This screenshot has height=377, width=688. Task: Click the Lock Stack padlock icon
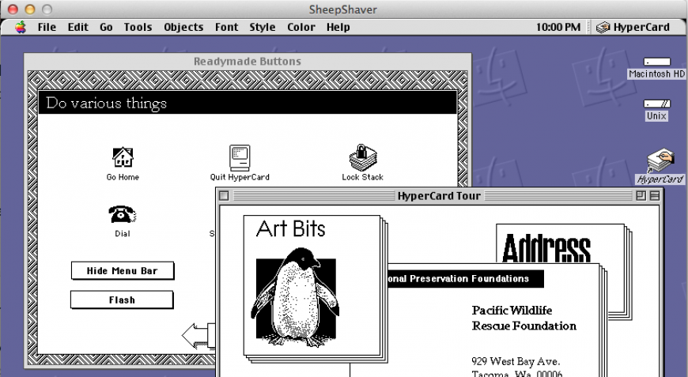pos(362,158)
